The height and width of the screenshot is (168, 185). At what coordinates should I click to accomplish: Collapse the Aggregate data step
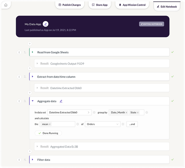point(33,101)
